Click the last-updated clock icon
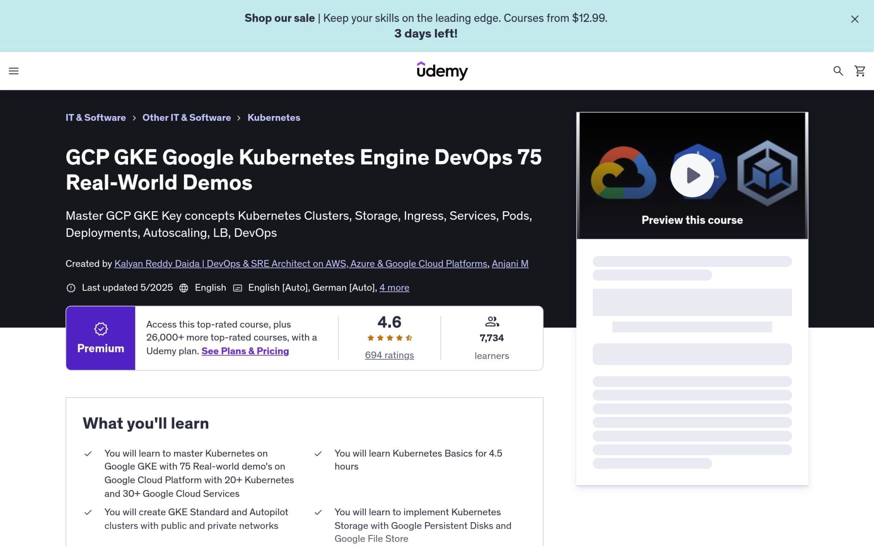Image resolution: width=874 pixels, height=546 pixels. (x=71, y=288)
